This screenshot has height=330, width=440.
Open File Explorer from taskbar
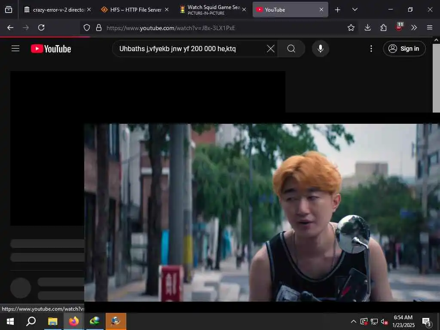tap(52, 321)
